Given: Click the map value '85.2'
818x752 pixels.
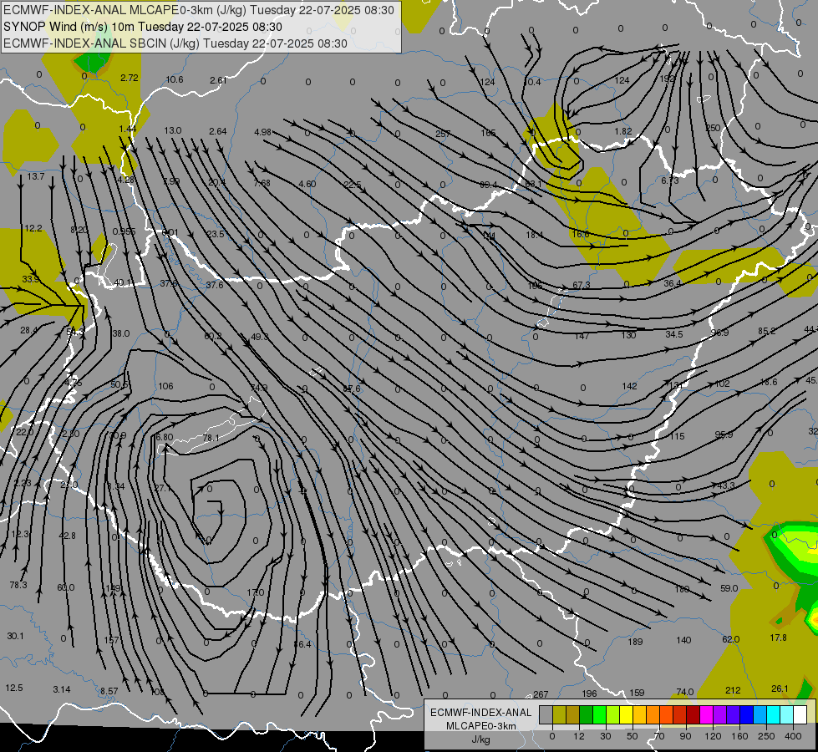Looking at the screenshot, I should coord(766,331).
